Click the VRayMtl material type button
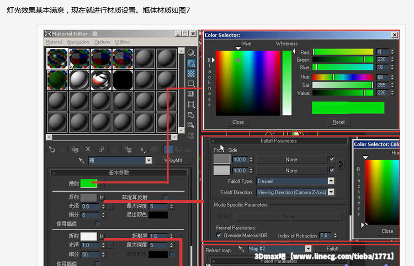The image size is (414, 266). (173, 160)
